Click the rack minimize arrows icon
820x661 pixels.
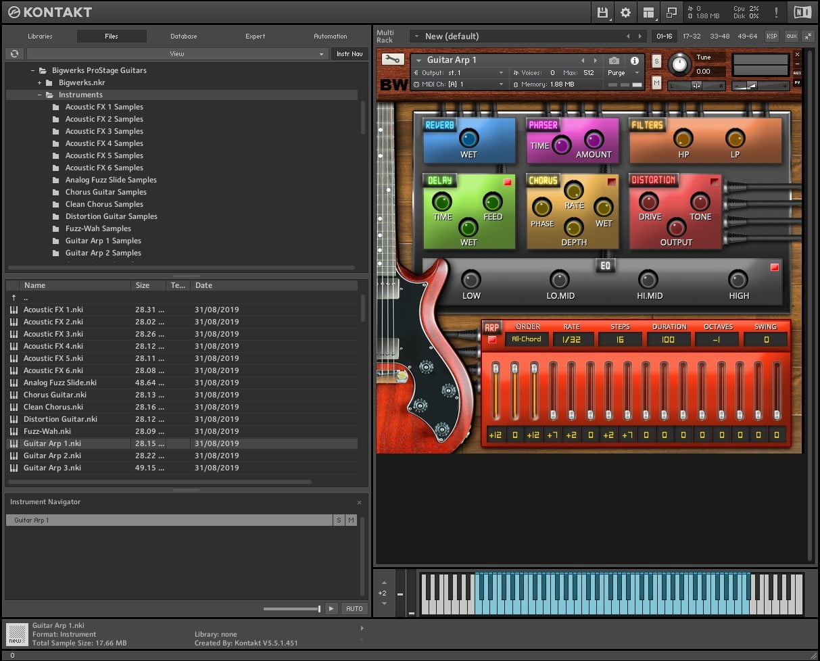809,36
